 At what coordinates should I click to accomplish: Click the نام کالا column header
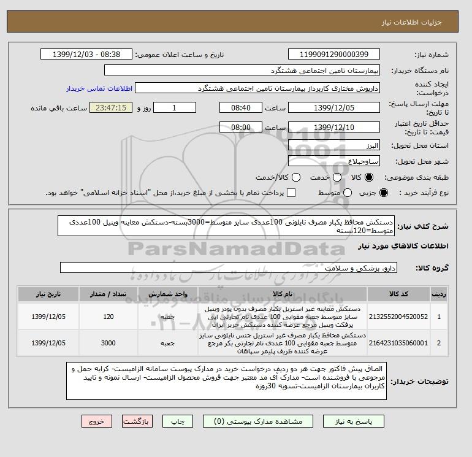click(x=283, y=294)
